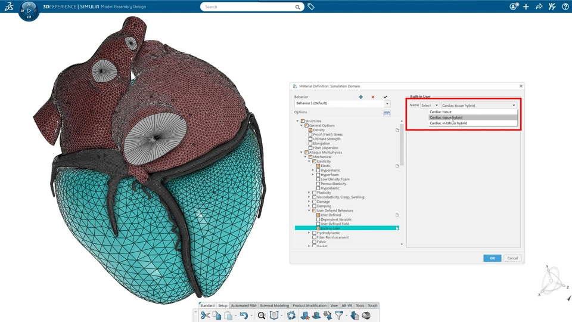Viewport: 572px width, 322px height.
Task: Add a new behavior with the blue plus icon
Action: coord(361,97)
